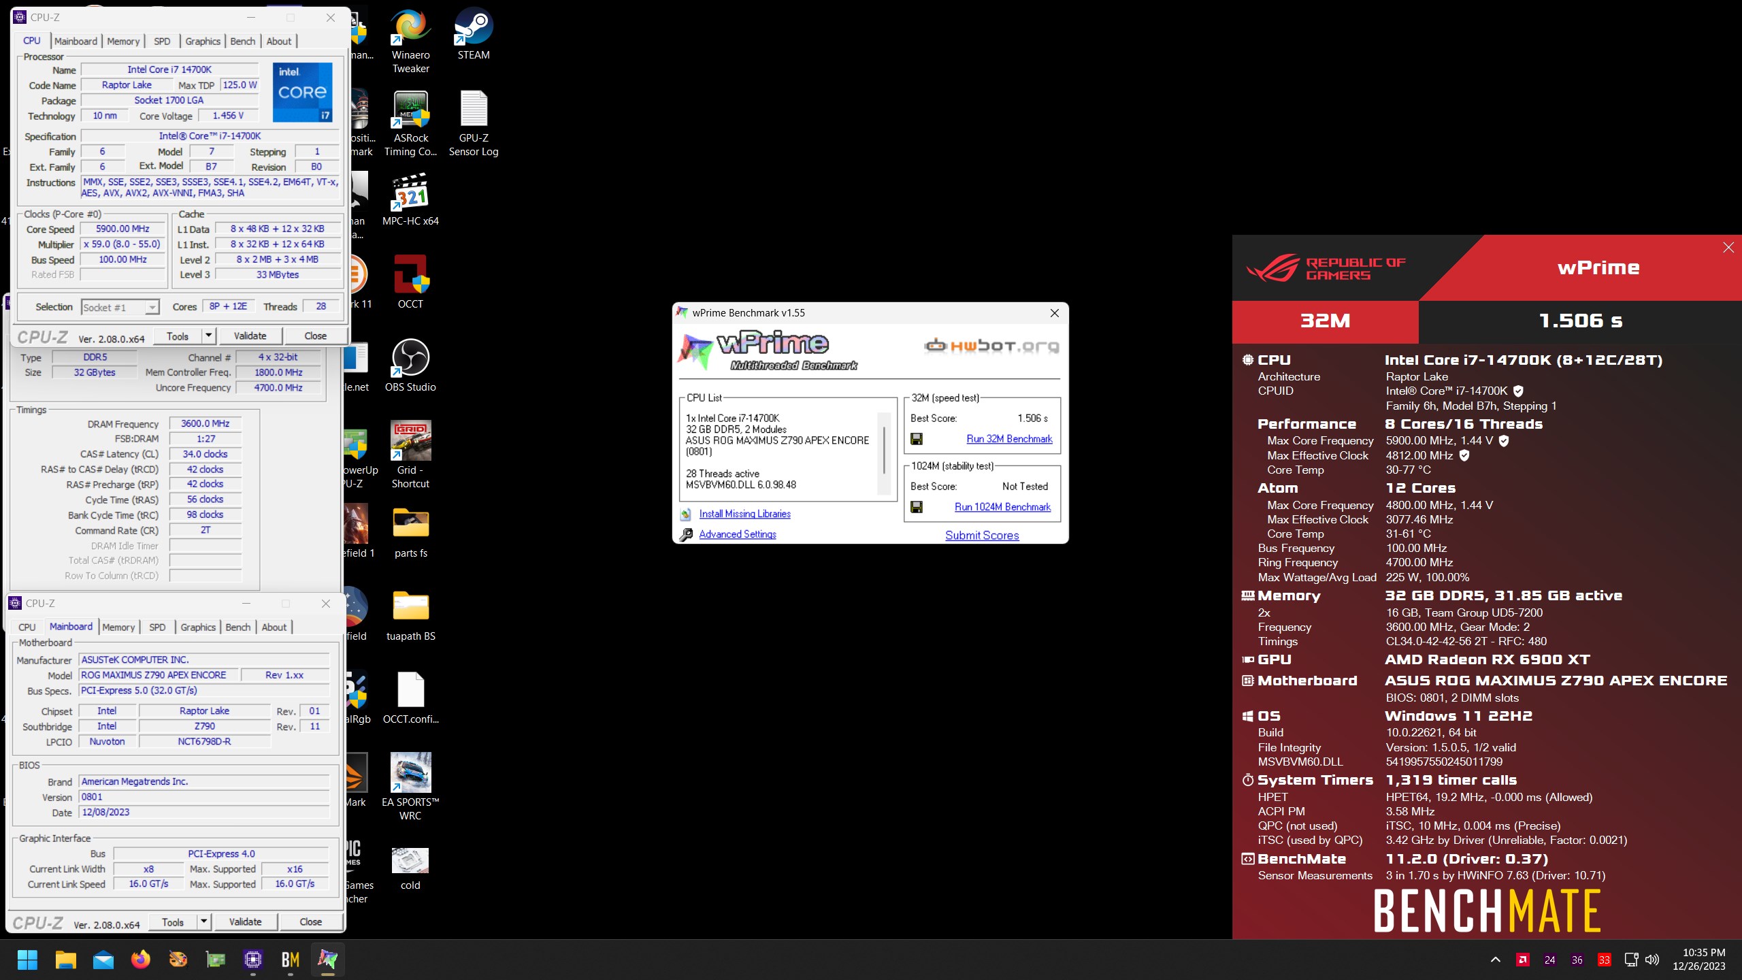Screen dimensions: 1742x980
Task: Switch to CPU-Z via taskbar icon
Action: 253,960
